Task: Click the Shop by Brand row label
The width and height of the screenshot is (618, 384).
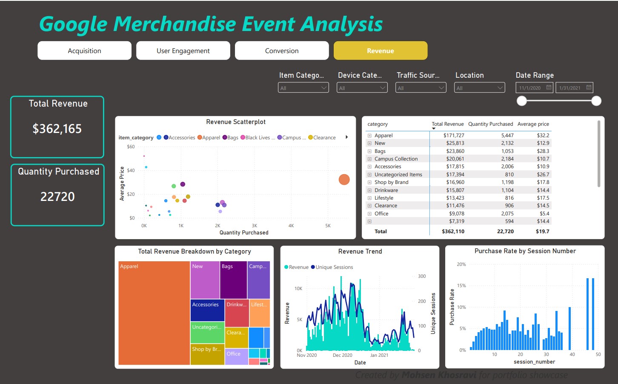Action: click(x=392, y=182)
